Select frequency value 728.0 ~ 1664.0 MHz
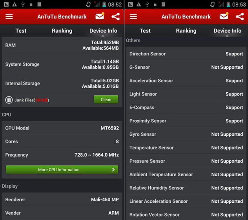 97,155
